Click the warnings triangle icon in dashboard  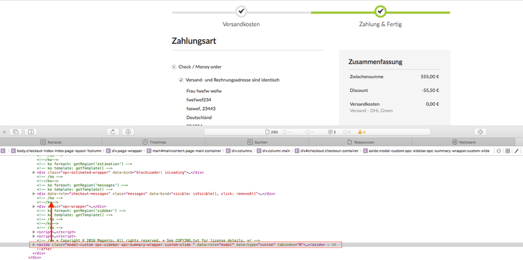click(360, 132)
